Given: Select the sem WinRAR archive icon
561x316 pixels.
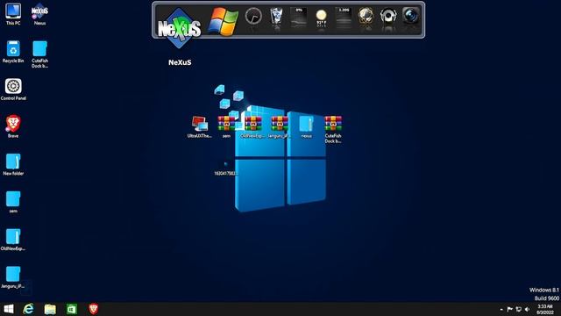Looking at the screenshot, I should (x=226, y=126).
